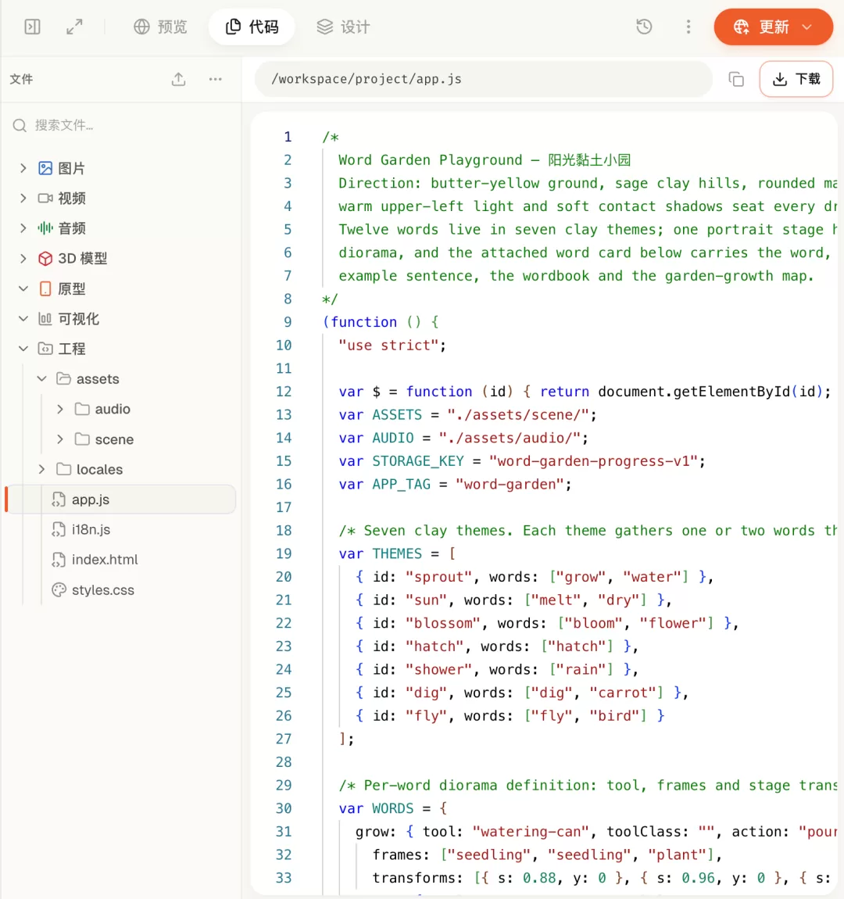Collapse the assets folder
Screen dimensions: 844x899
pyautogui.click(x=42, y=379)
